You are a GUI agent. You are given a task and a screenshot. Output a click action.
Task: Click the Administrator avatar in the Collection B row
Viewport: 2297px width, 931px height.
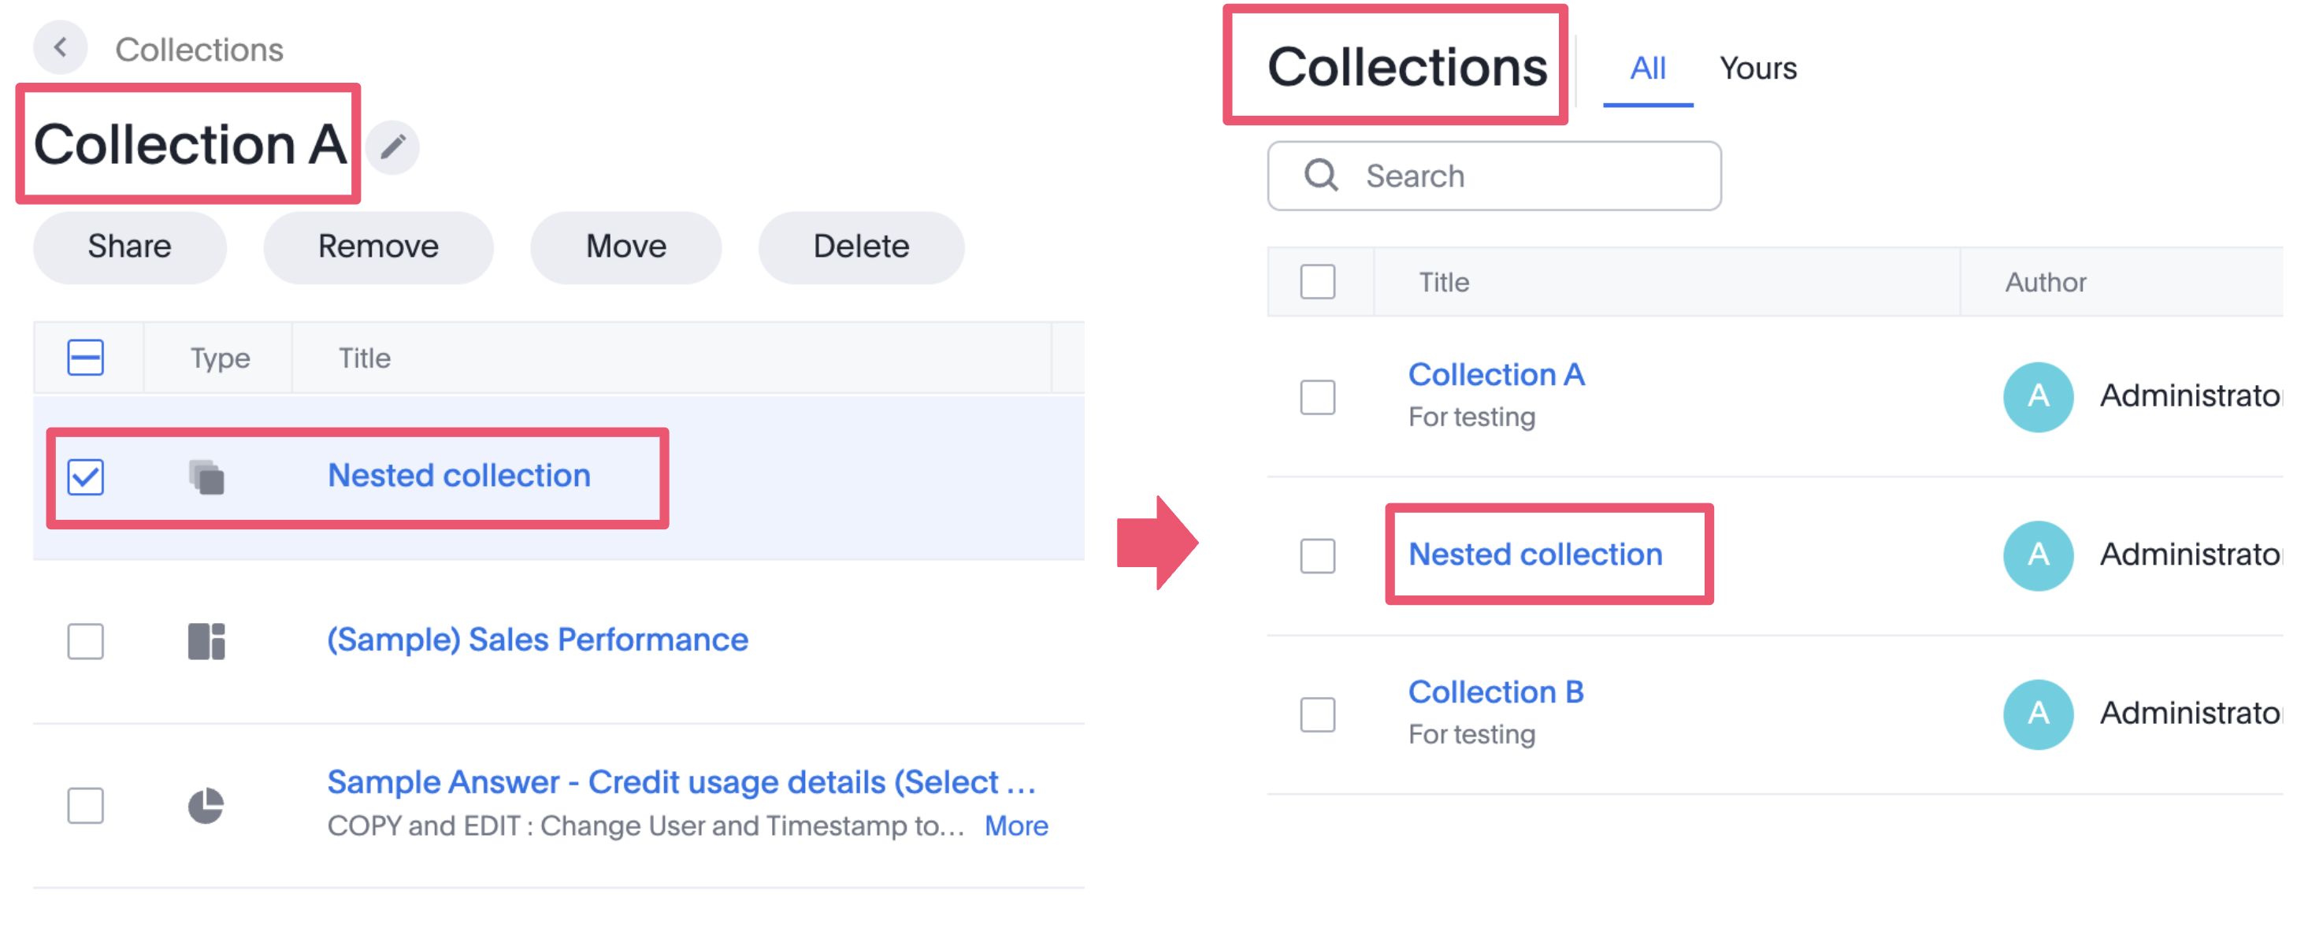[x=2039, y=714]
